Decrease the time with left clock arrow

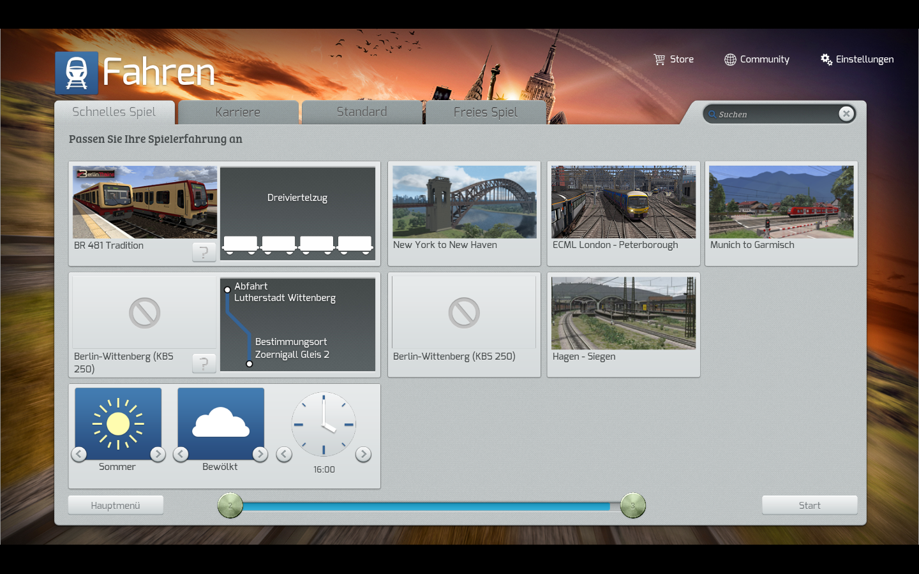pos(284,454)
